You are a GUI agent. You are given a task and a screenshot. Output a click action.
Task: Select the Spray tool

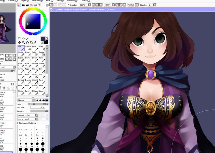[x=35, y=76]
